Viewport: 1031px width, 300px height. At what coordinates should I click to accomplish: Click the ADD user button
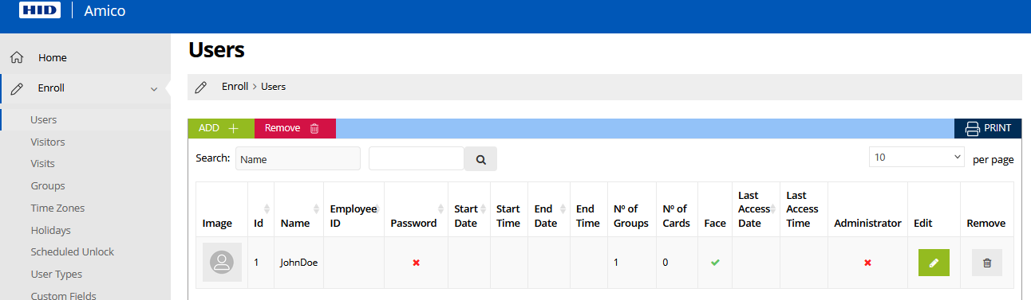(221, 128)
